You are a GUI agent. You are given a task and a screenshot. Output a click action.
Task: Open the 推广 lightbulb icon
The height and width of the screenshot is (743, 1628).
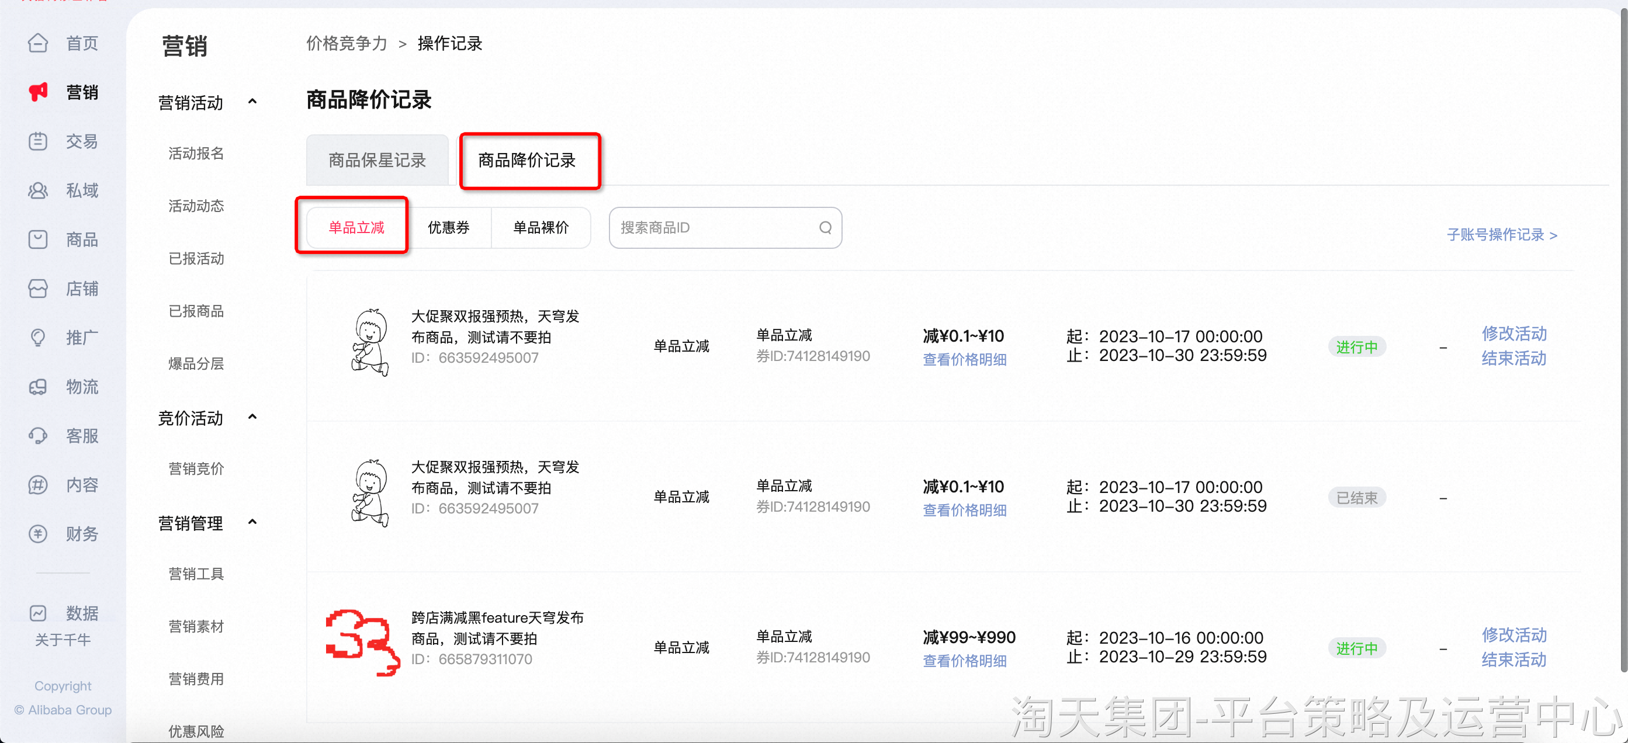38,338
